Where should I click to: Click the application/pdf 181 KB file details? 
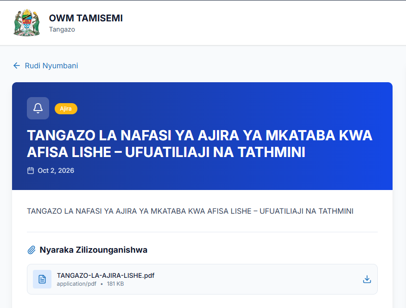[x=90, y=284]
